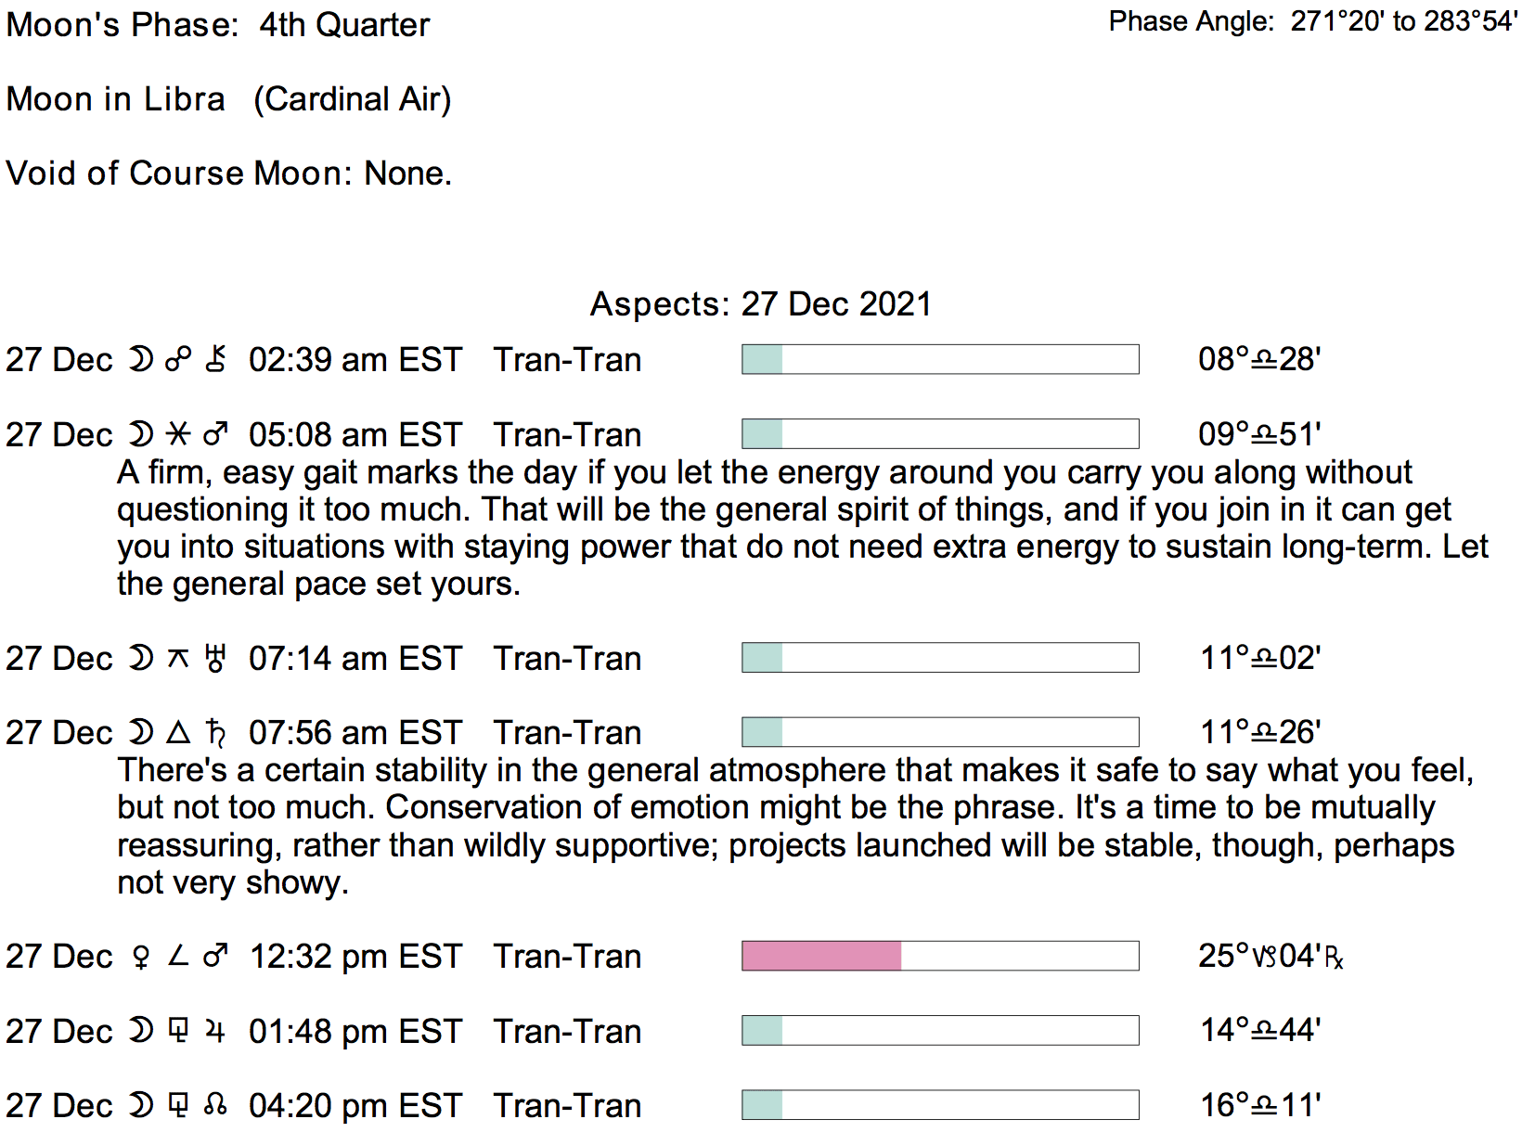Select the Venus glyph in the 12:32 pm aspect
This screenshot has height=1145, width=1535.
click(x=141, y=957)
